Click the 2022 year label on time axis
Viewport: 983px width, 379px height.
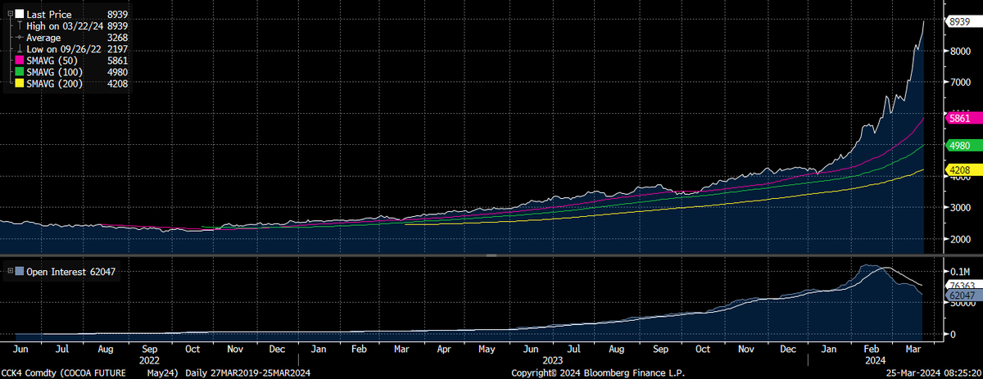(149, 359)
